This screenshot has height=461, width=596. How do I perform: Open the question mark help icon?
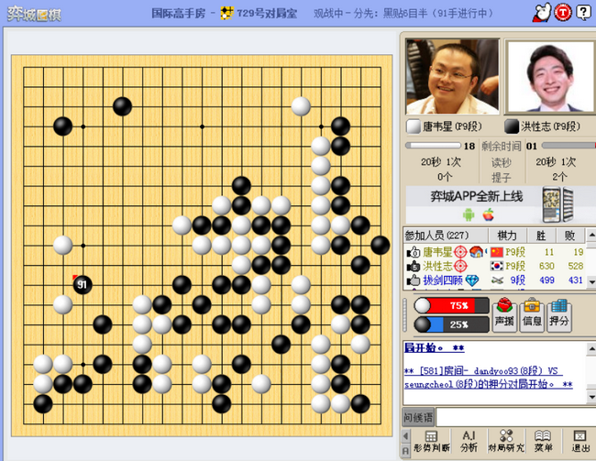[583, 13]
